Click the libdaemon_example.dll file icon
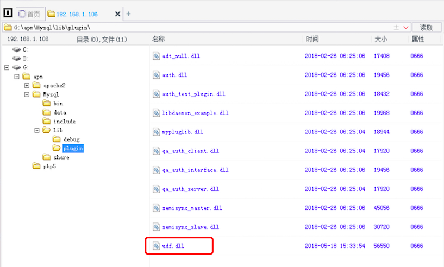Viewport: 444px width, 267px height. (x=156, y=113)
